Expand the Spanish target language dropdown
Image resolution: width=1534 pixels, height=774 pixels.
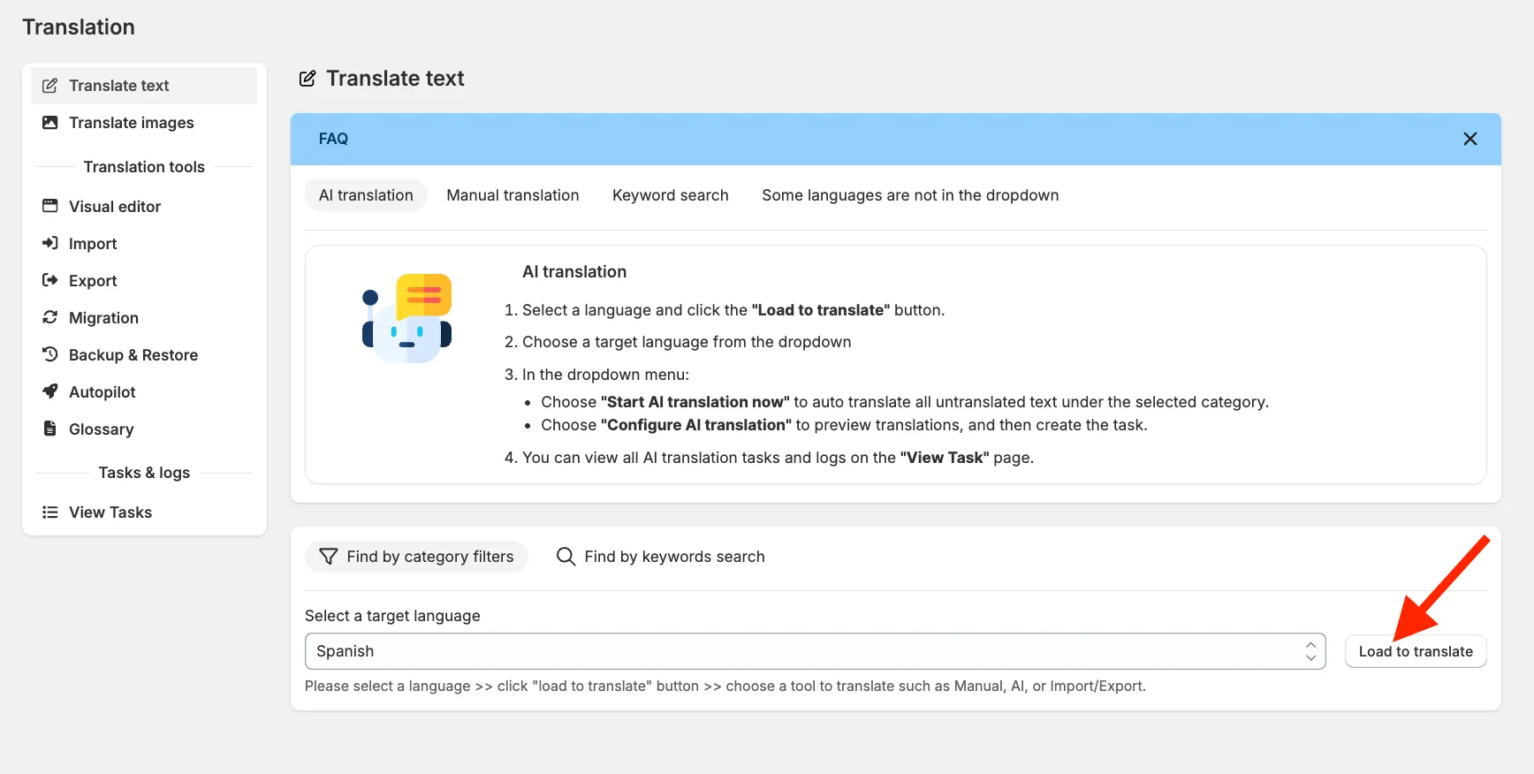coord(816,651)
